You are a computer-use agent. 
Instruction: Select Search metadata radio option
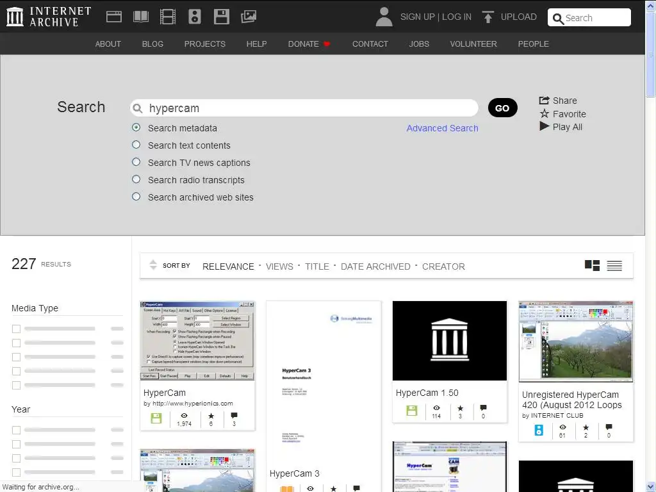tap(136, 127)
